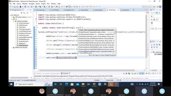Viewport: 171px width, 96px height.
Task: Switch to the AutoIT.java editor tab
Action: 125,10
